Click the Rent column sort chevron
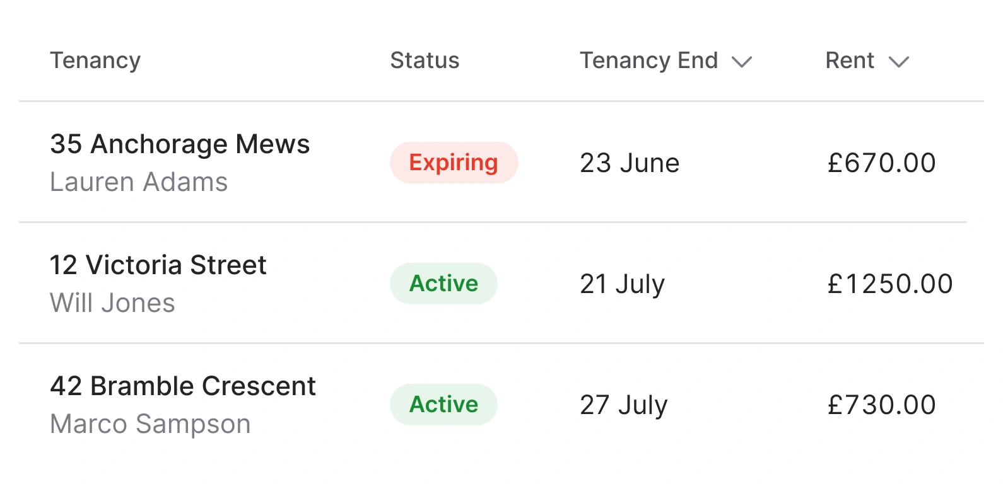This screenshot has height=484, width=1003. point(898,62)
